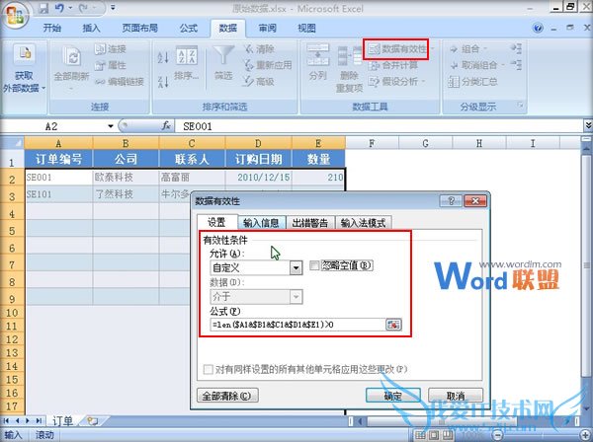Open Text to Columns (分列)
This screenshot has width=593, height=442.
[x=318, y=63]
